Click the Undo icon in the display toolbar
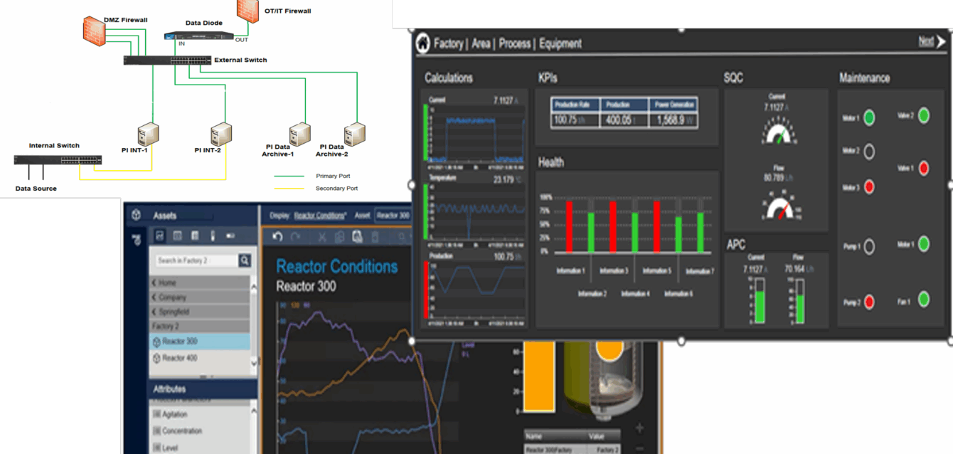The image size is (953, 454). coord(277,237)
